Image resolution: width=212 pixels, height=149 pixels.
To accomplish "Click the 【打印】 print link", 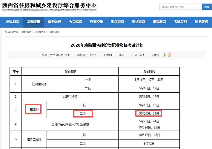I will [x=108, y=55].
